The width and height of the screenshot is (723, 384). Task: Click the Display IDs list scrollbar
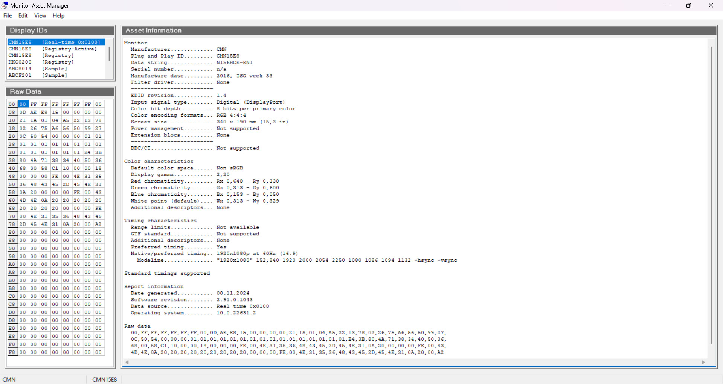click(109, 55)
